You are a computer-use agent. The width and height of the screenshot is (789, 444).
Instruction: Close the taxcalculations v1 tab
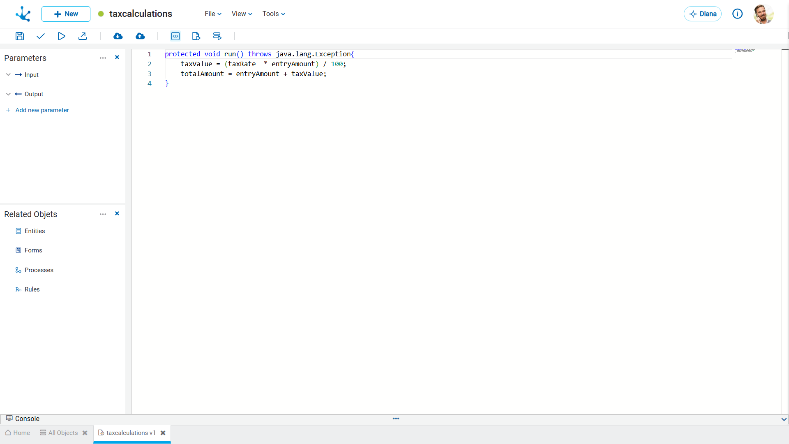[x=163, y=433]
